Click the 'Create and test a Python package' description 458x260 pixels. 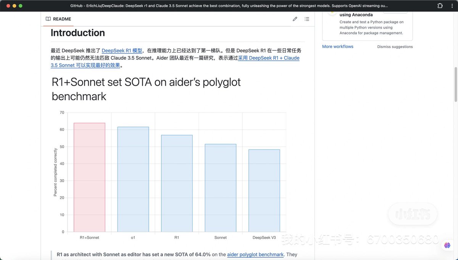[x=371, y=27]
